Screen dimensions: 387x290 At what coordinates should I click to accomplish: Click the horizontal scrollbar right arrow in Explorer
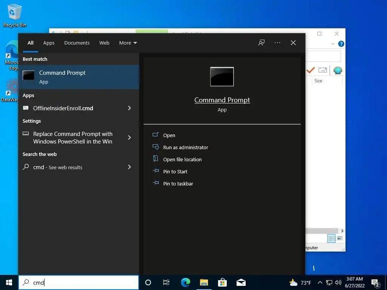tap(342, 231)
